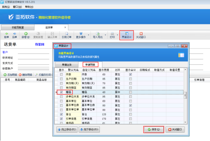
Task: Click the 后单 next document arrow icon
Action: [14, 34]
